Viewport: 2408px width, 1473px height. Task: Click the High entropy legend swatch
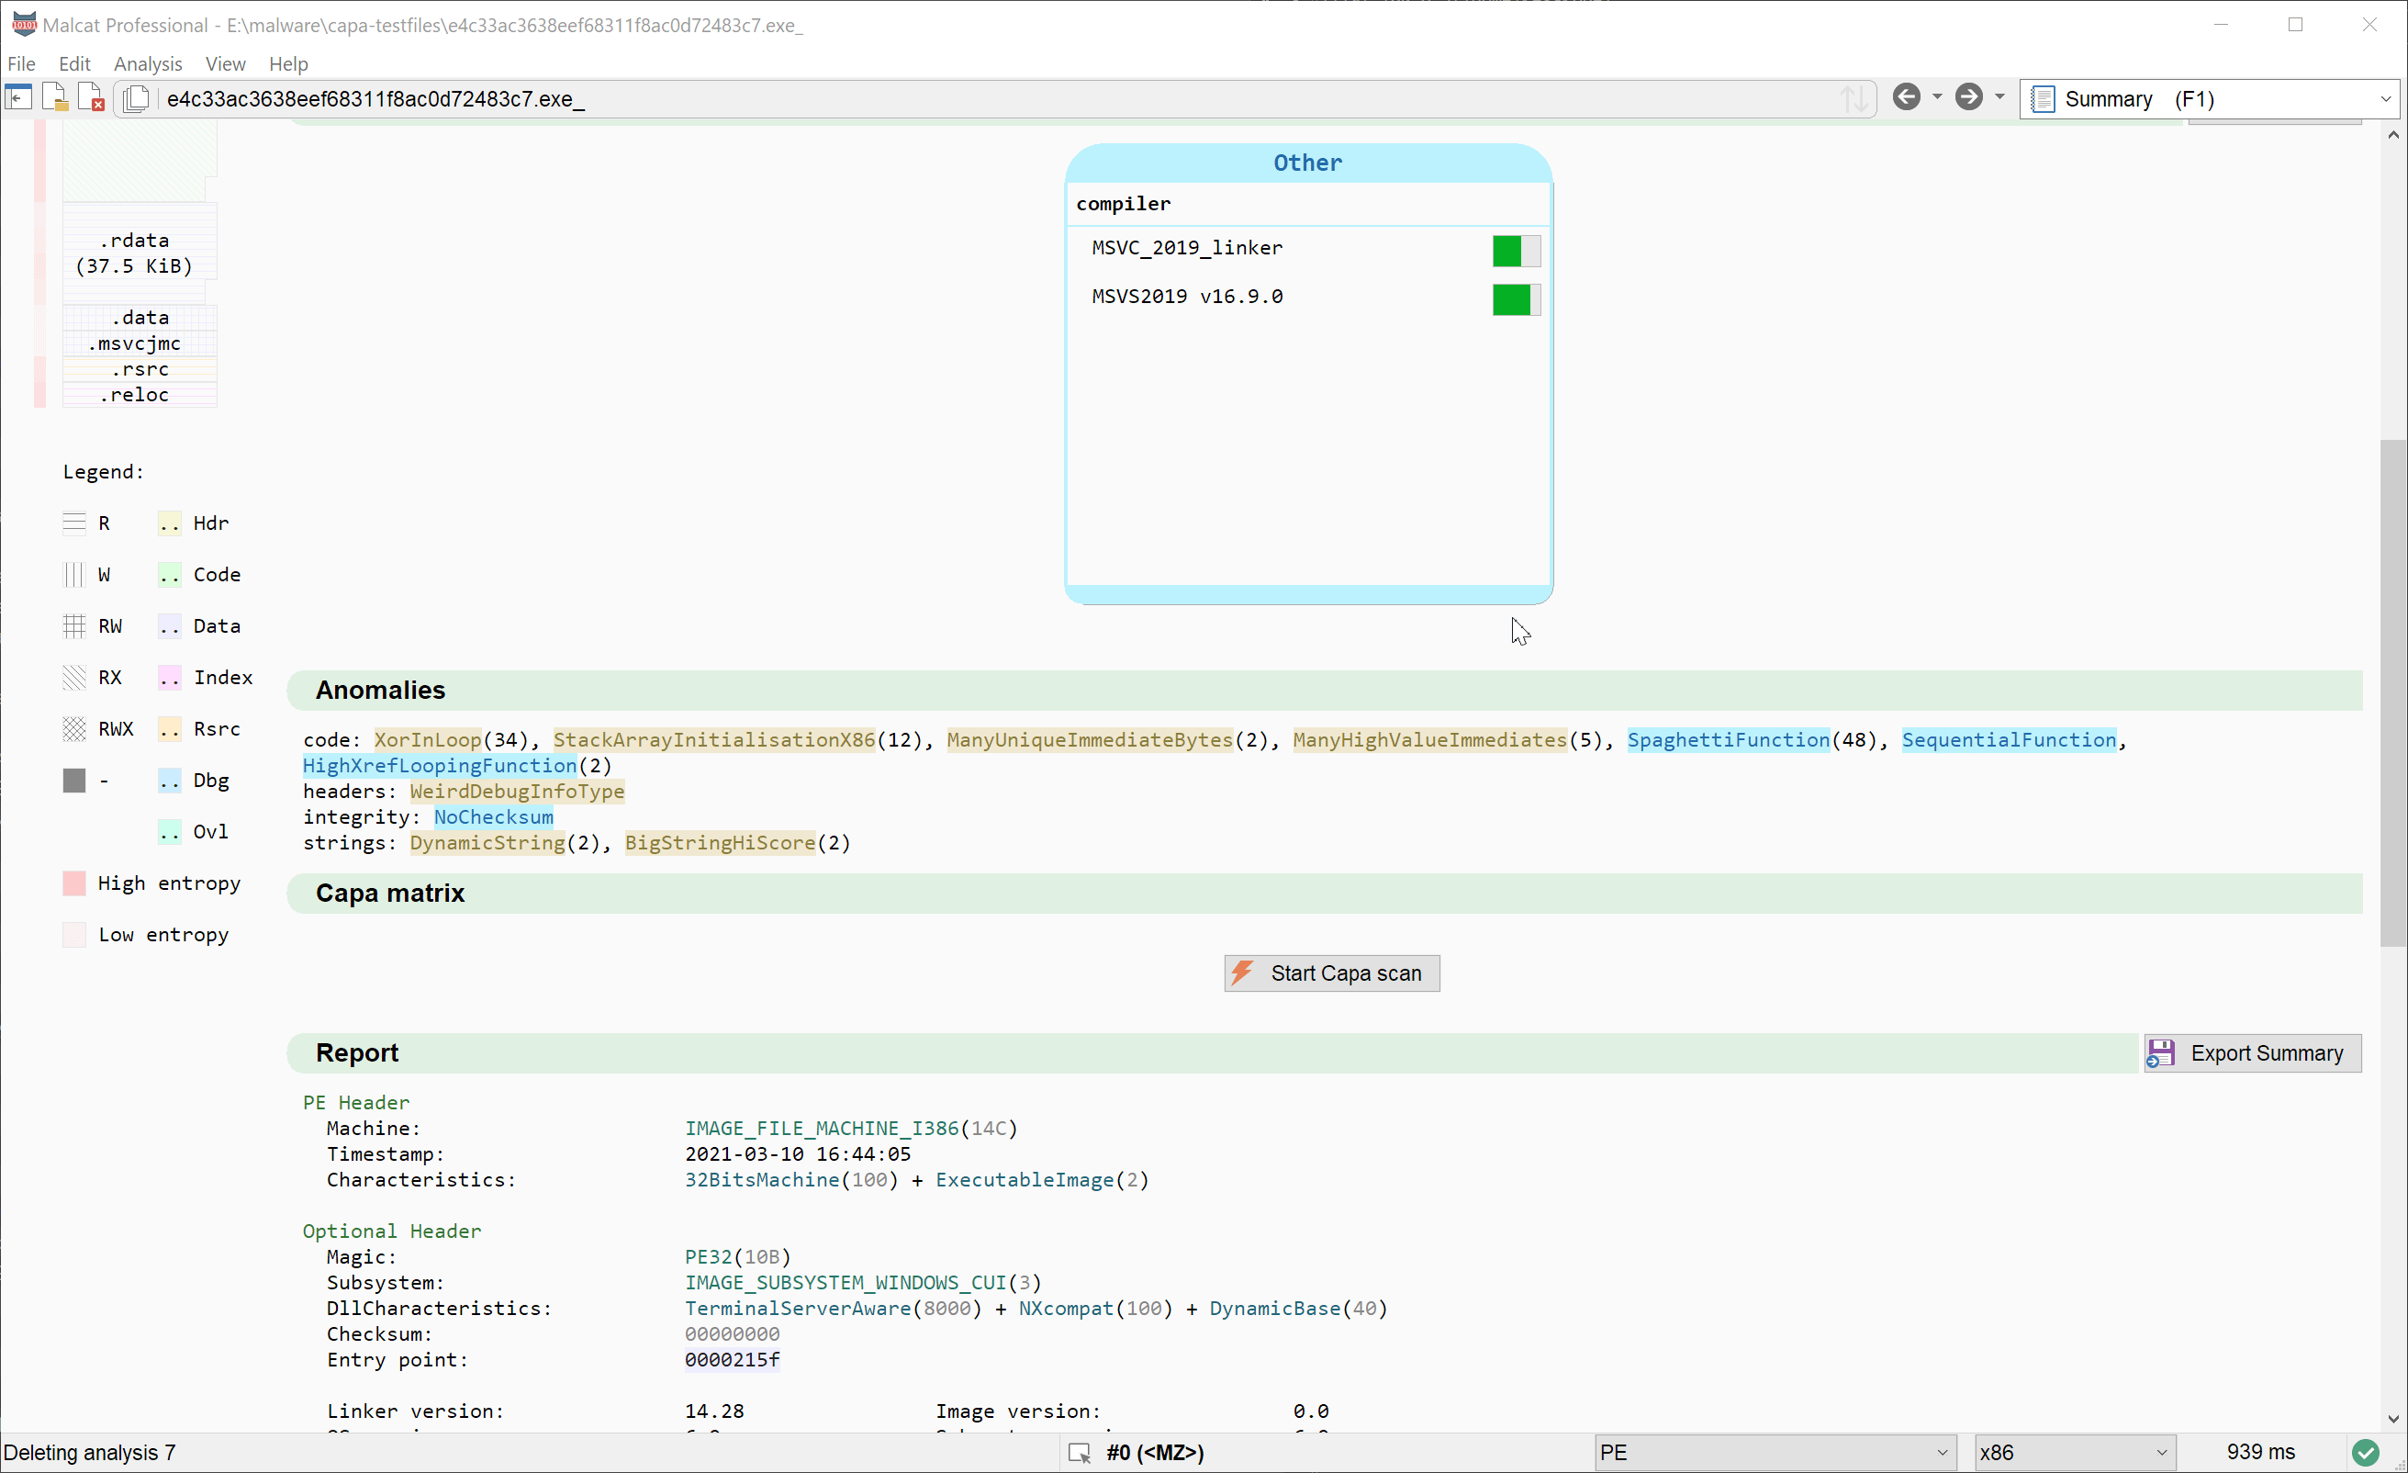74,883
